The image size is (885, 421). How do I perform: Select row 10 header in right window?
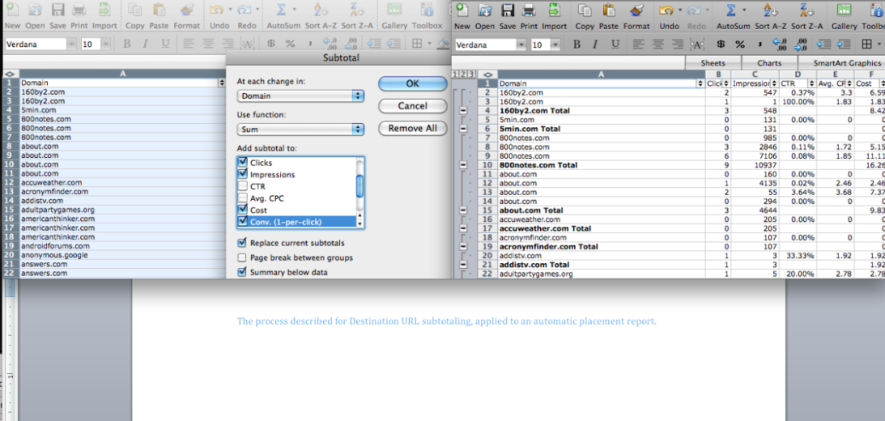489,165
